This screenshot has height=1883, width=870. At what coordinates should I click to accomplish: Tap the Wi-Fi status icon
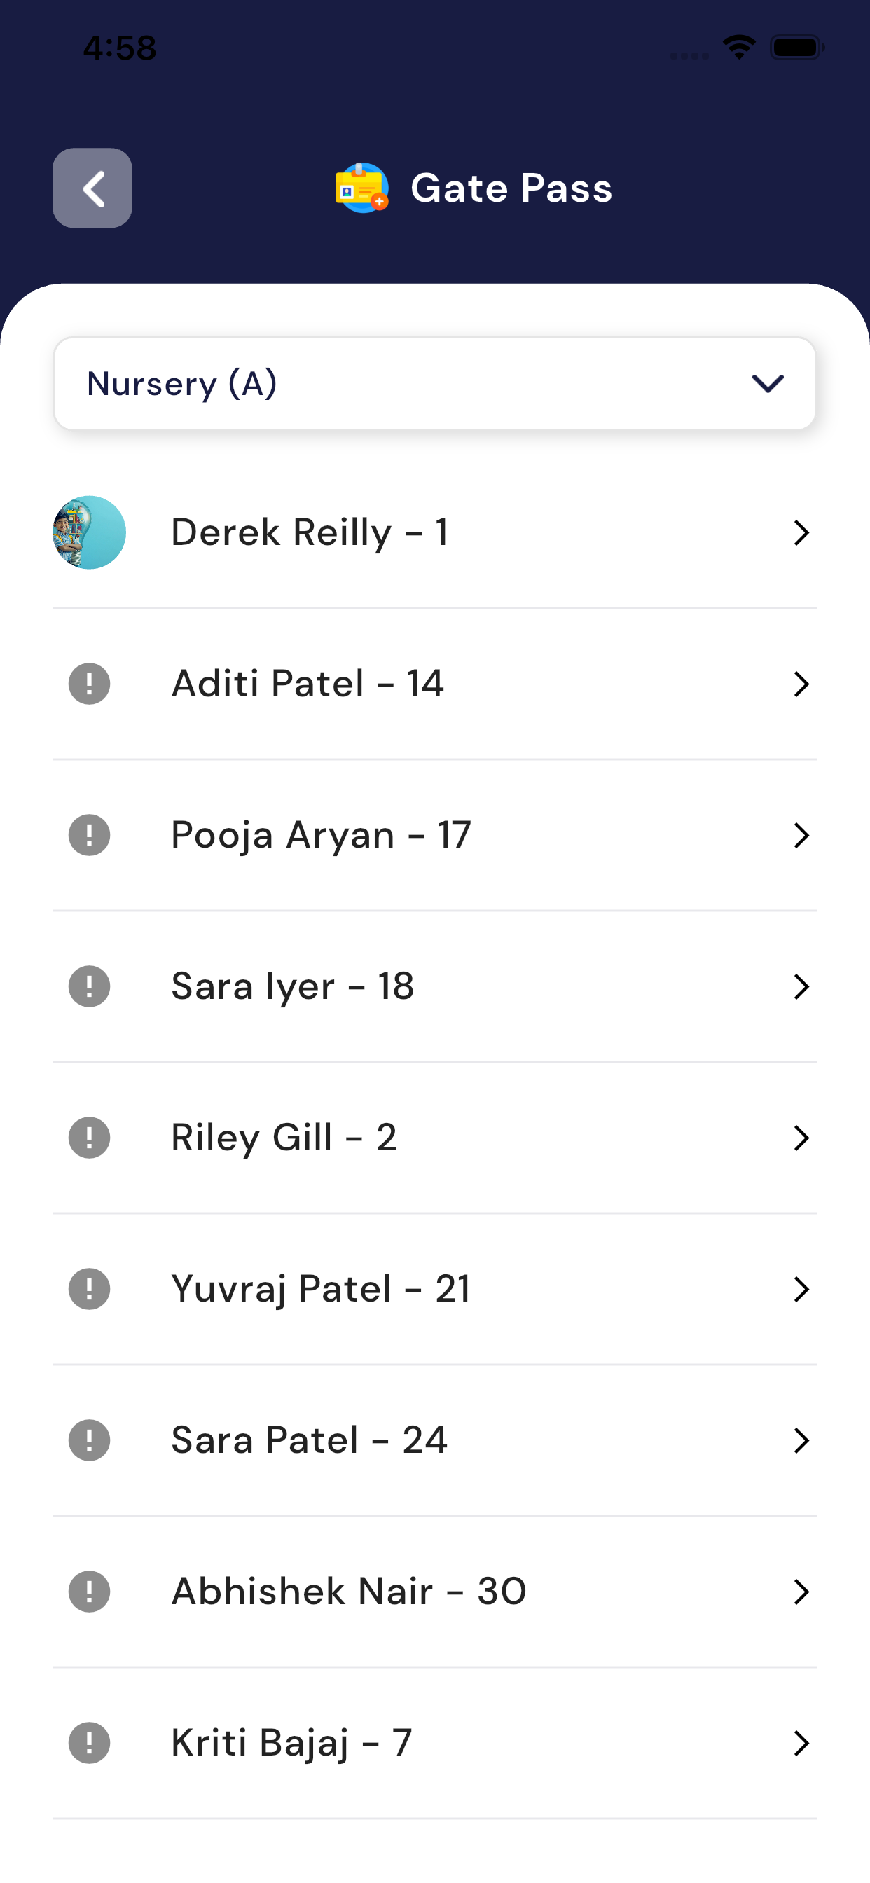click(739, 48)
